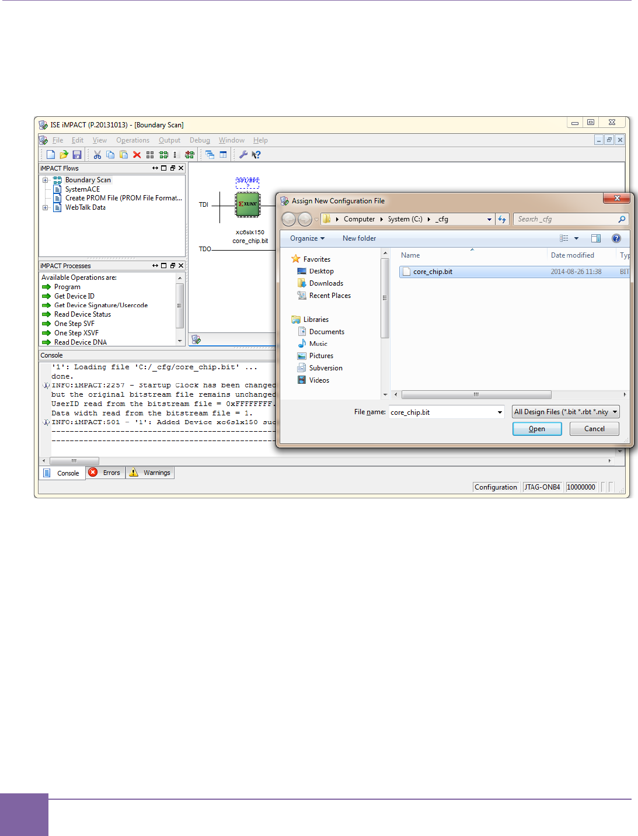Open the All Design Files type dropdown

(x=566, y=412)
